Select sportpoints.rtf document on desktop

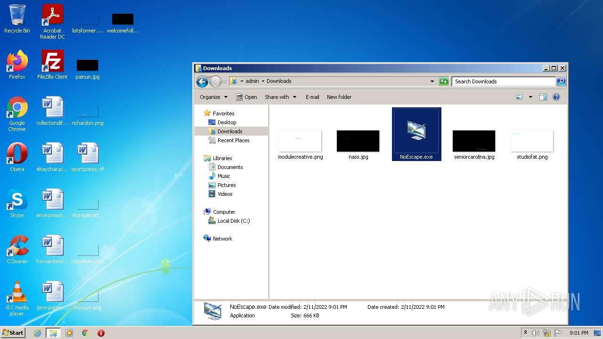click(x=88, y=157)
